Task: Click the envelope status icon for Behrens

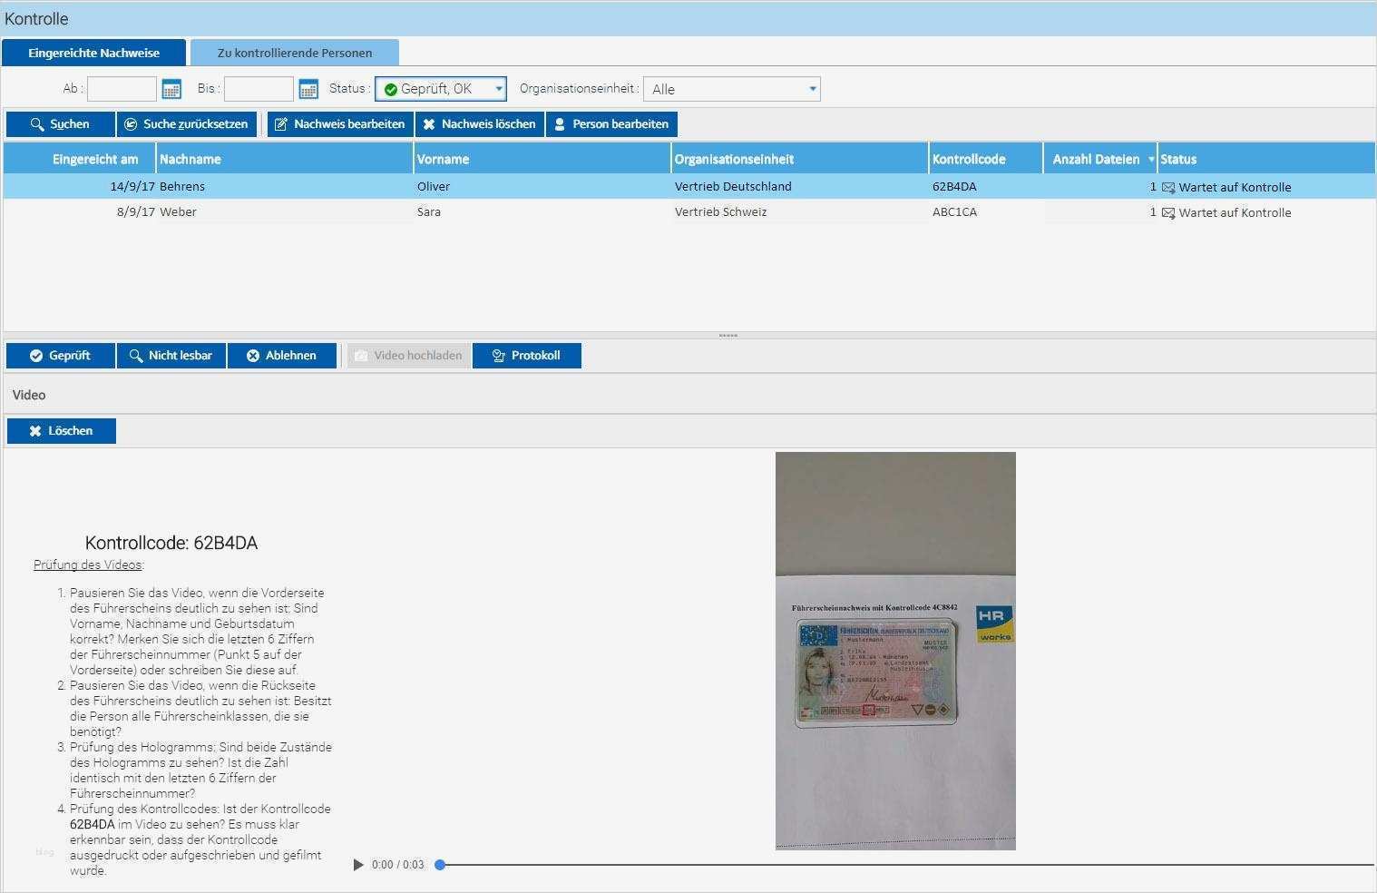Action: pos(1168,188)
